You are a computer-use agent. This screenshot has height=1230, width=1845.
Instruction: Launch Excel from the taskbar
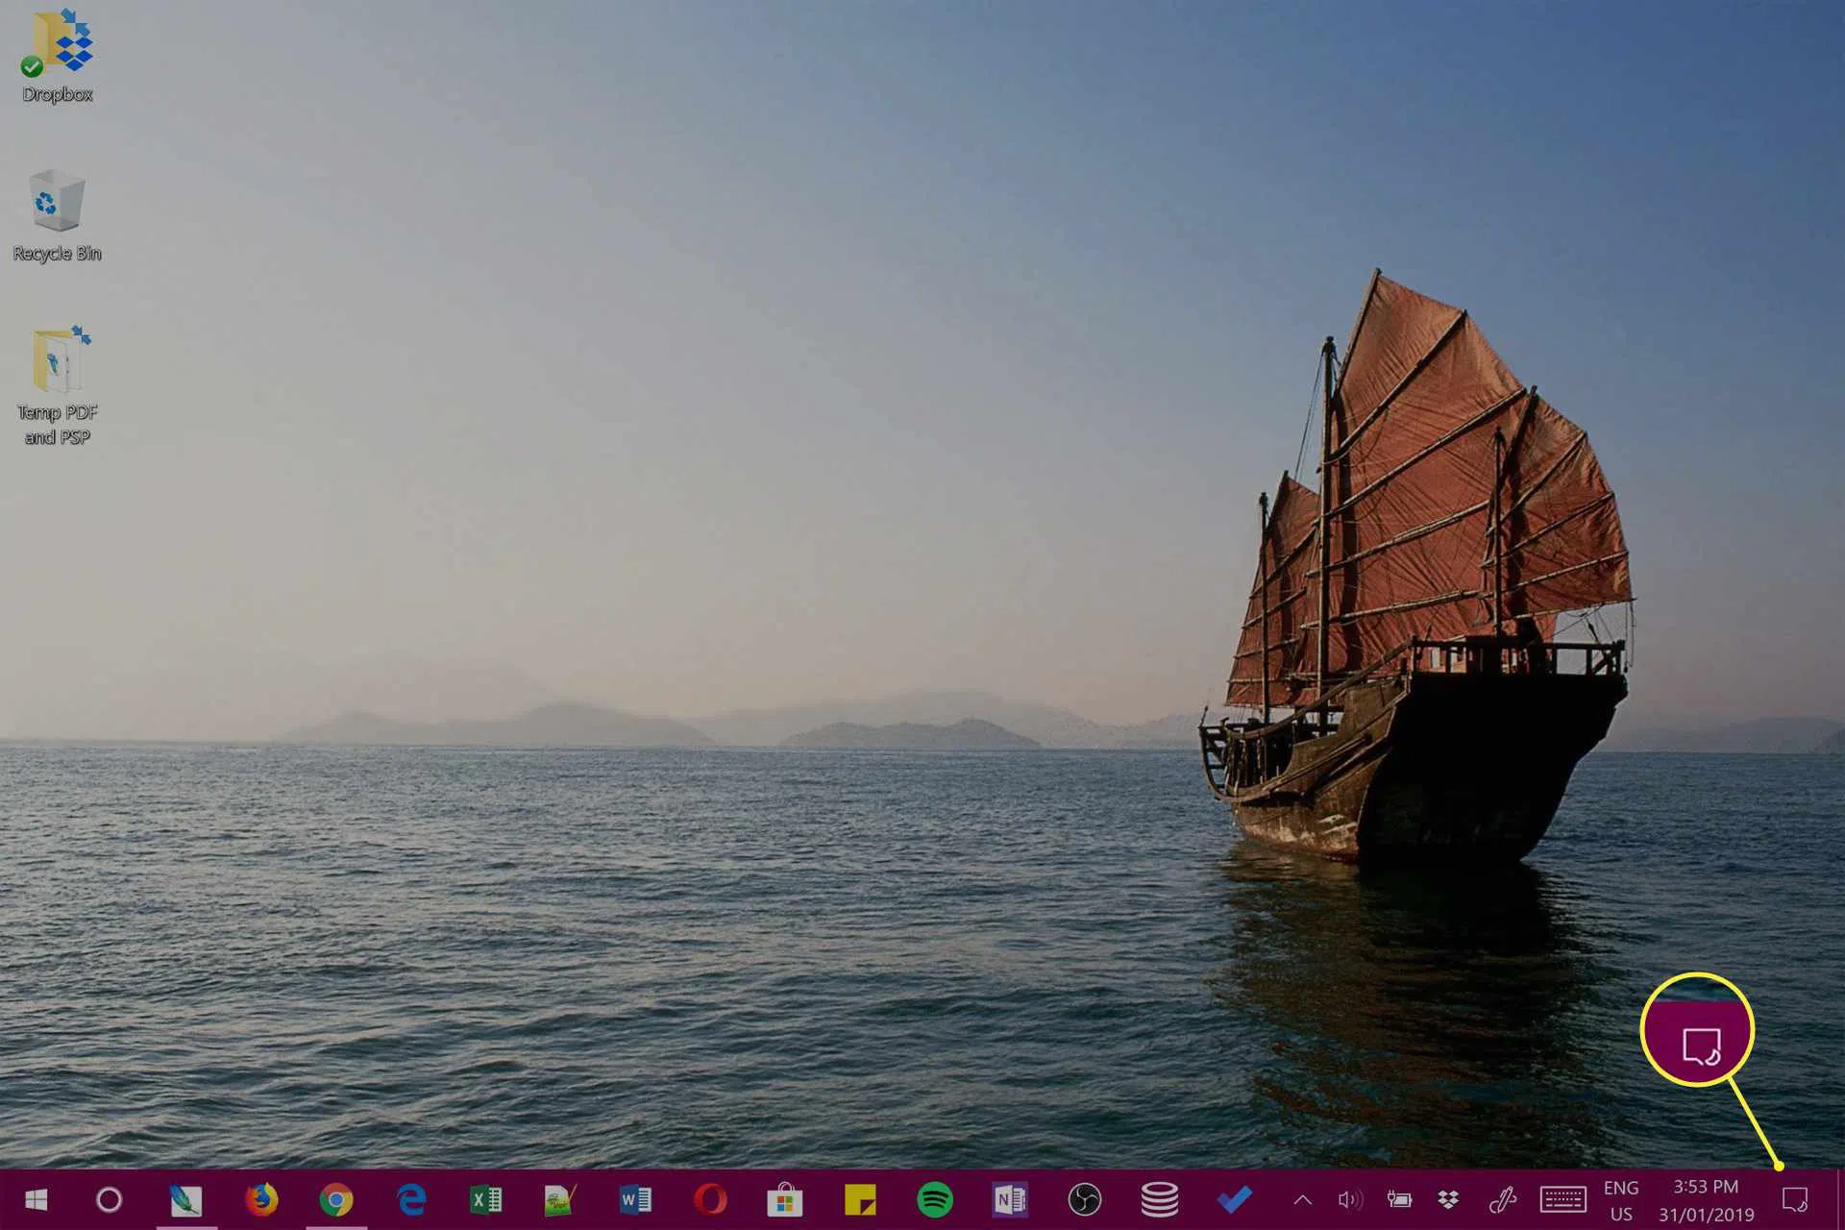pyautogui.click(x=486, y=1199)
